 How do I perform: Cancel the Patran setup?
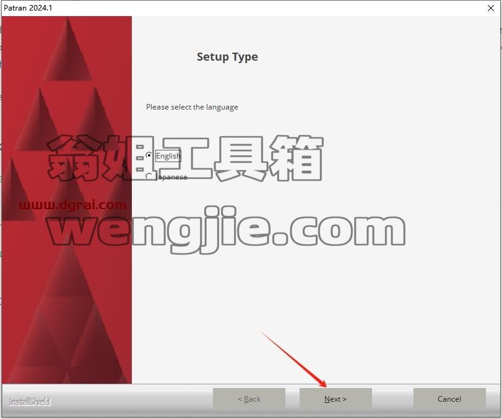point(449,399)
